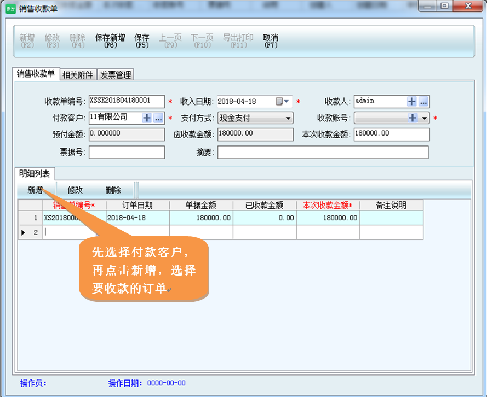Click 删除 in the detail list toolbar
The width and height of the screenshot is (487, 398).
coord(113,190)
